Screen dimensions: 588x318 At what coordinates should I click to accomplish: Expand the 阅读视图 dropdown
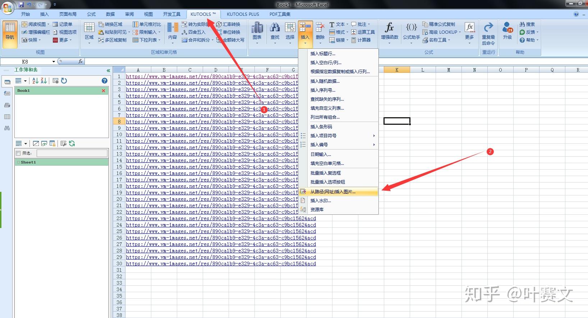[x=49, y=24]
